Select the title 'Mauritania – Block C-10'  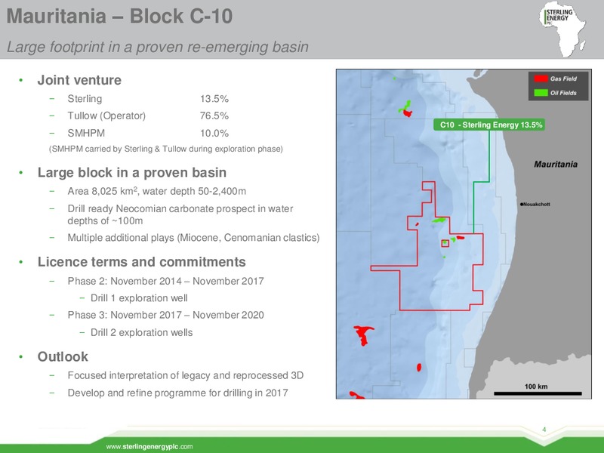[x=119, y=17]
